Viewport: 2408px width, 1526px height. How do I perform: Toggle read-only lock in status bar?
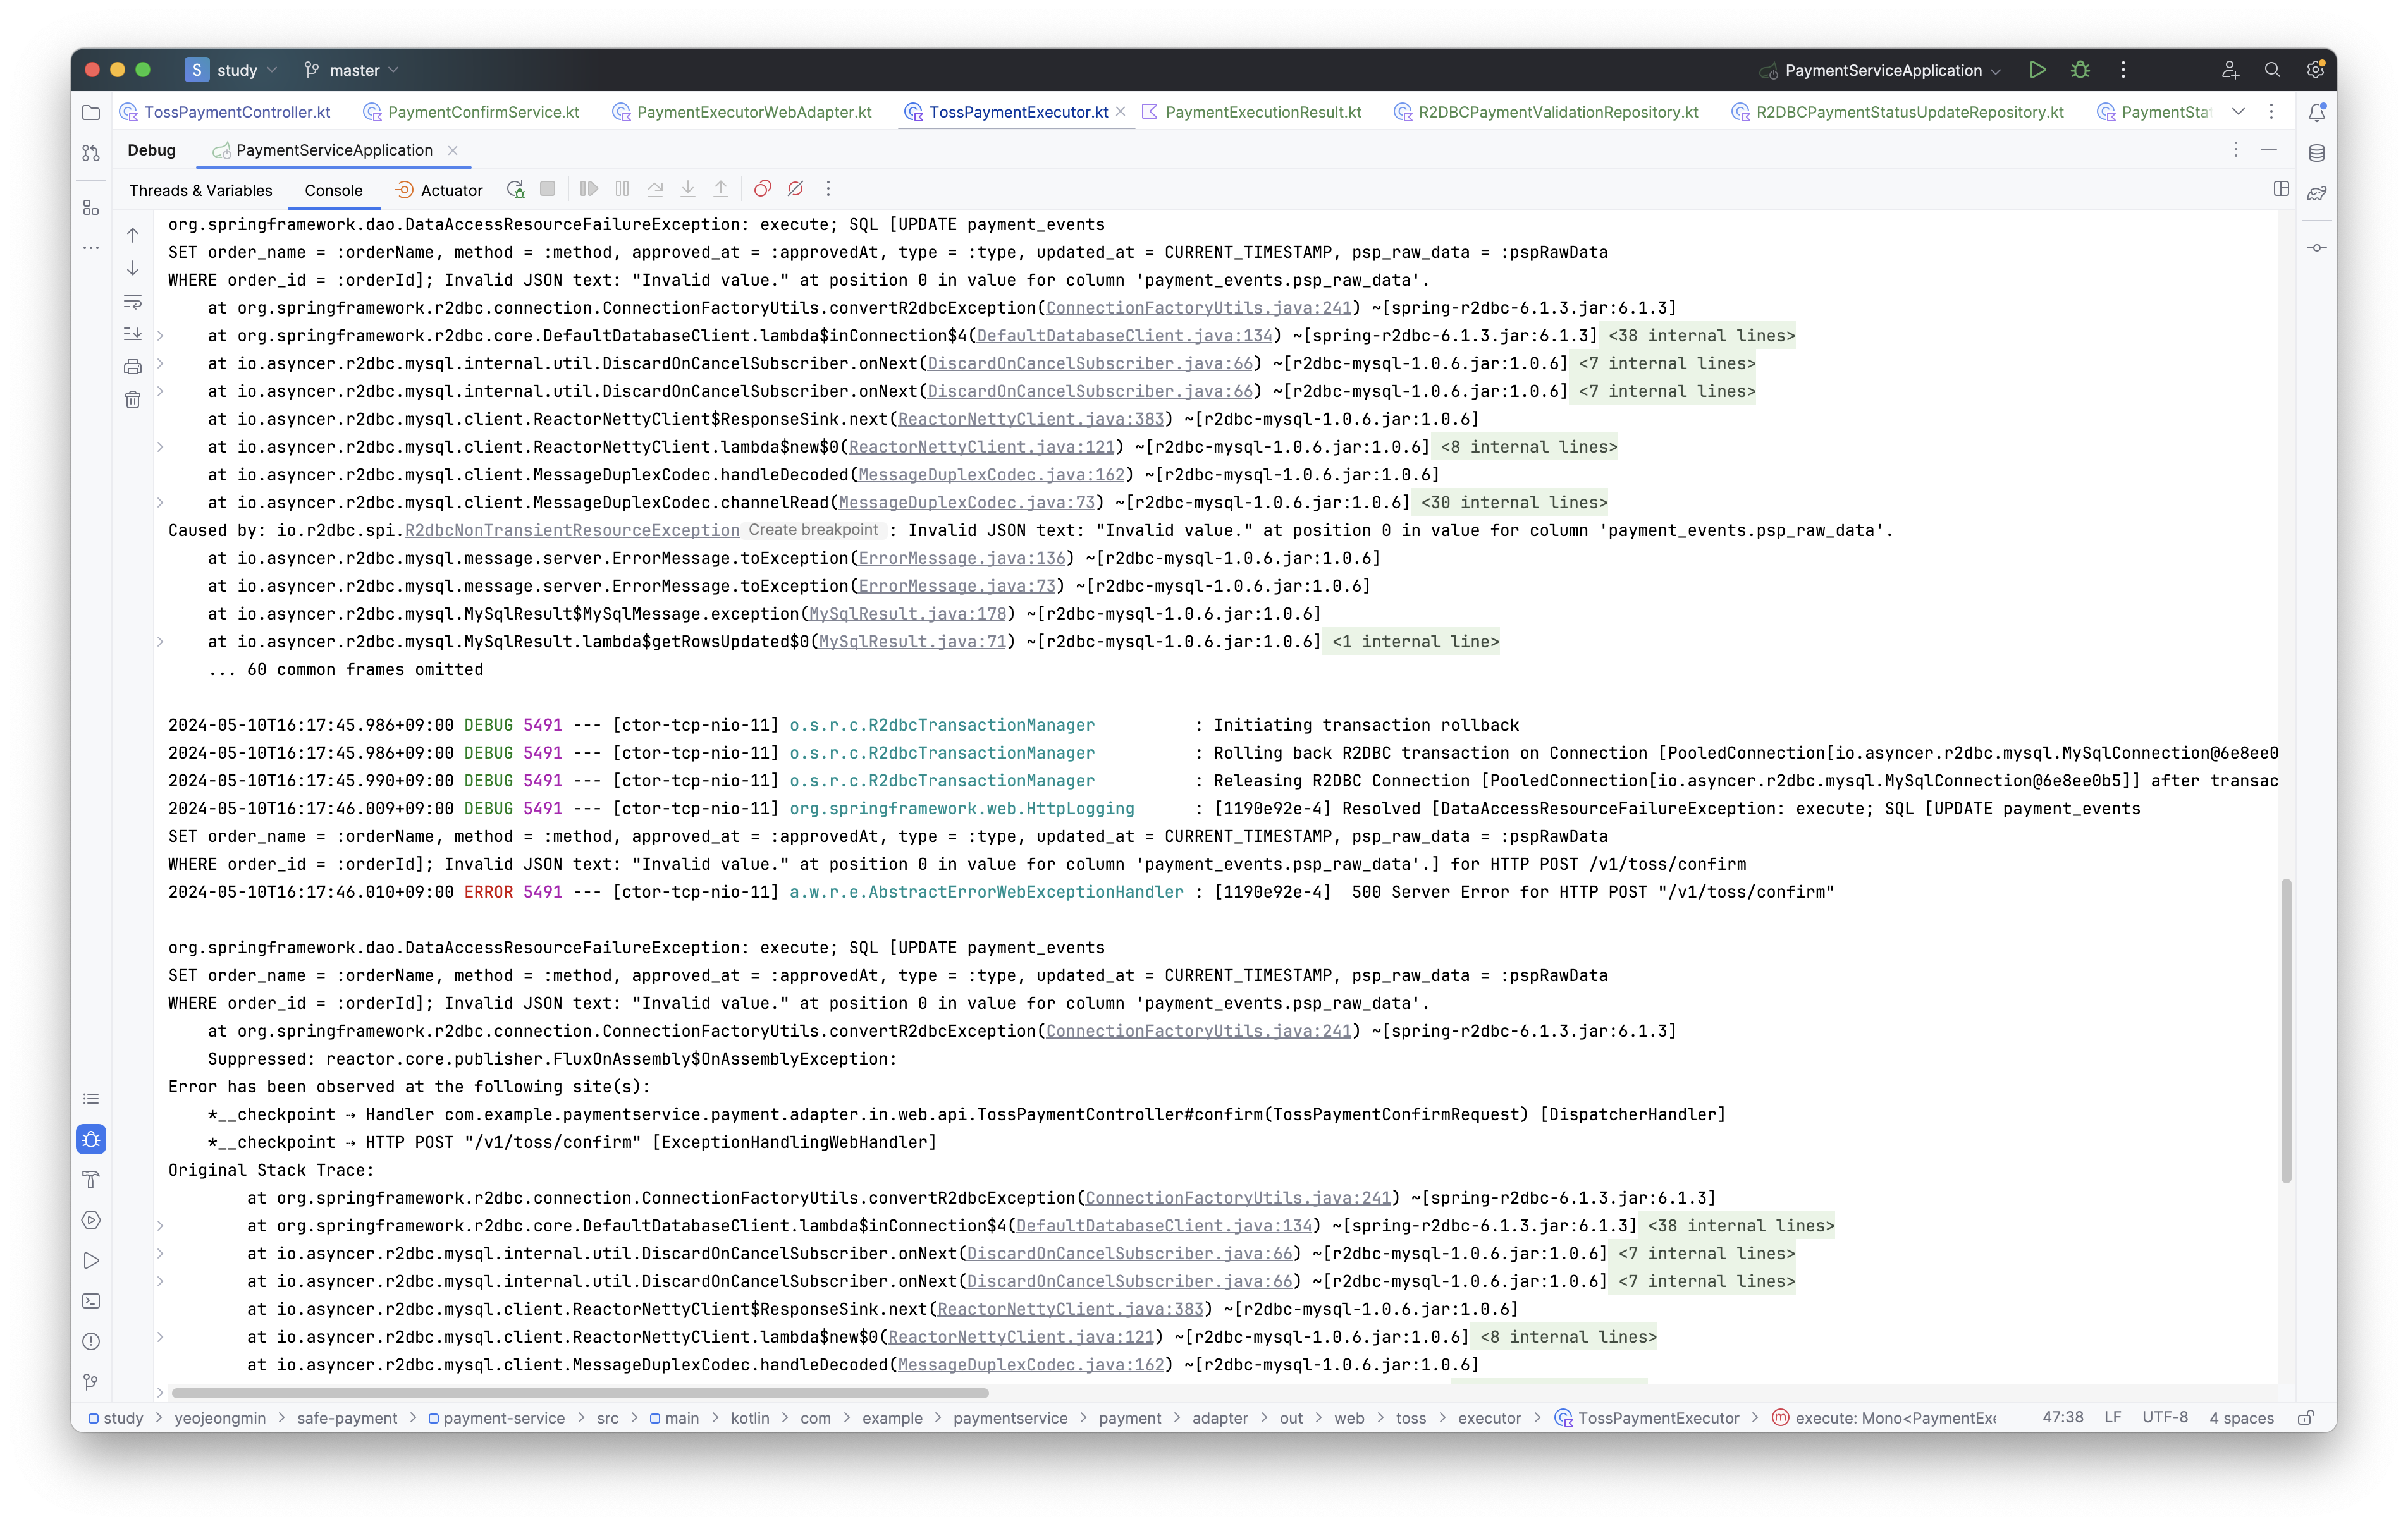point(2306,1418)
